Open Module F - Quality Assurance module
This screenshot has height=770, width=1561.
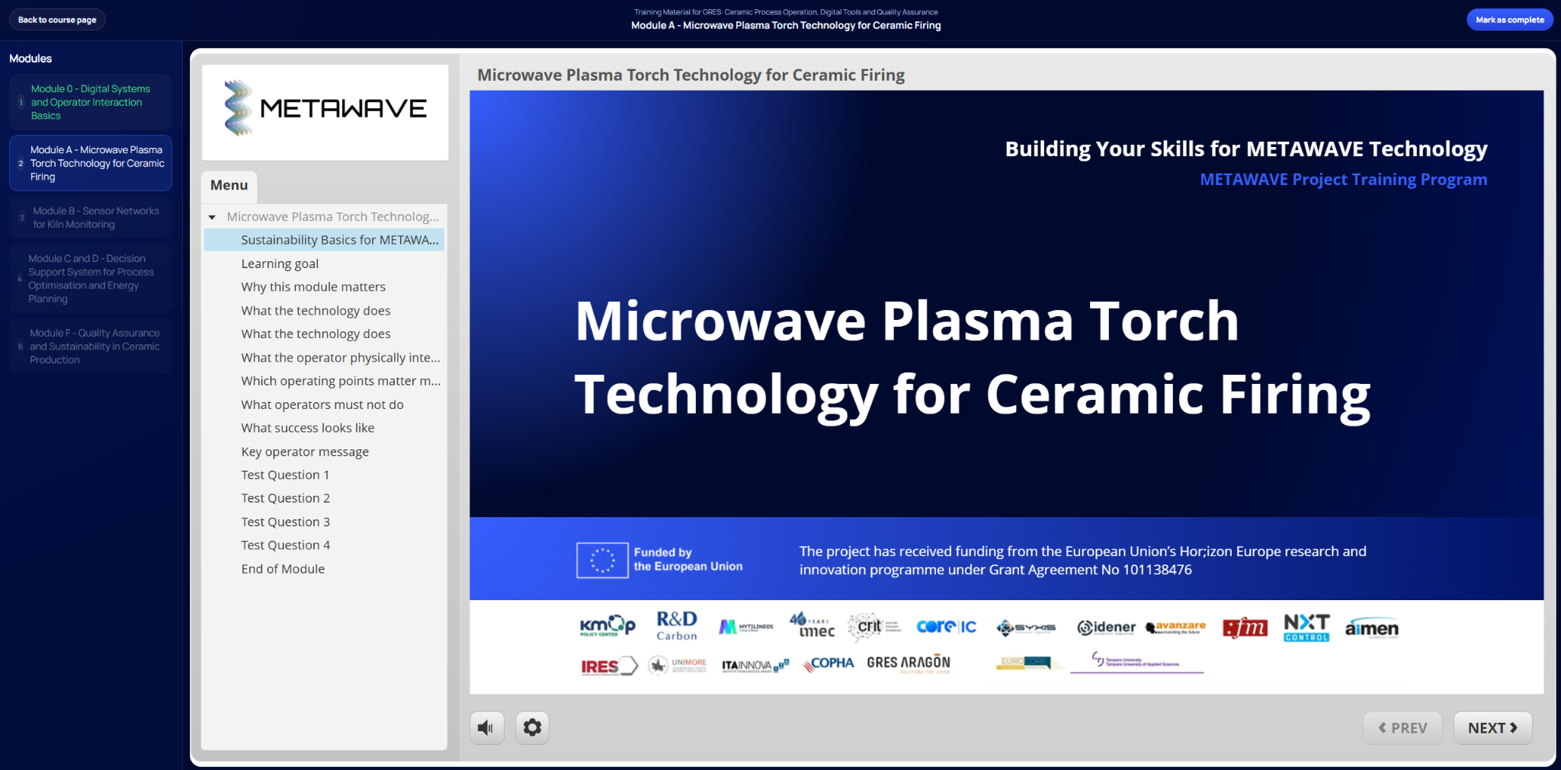click(91, 347)
